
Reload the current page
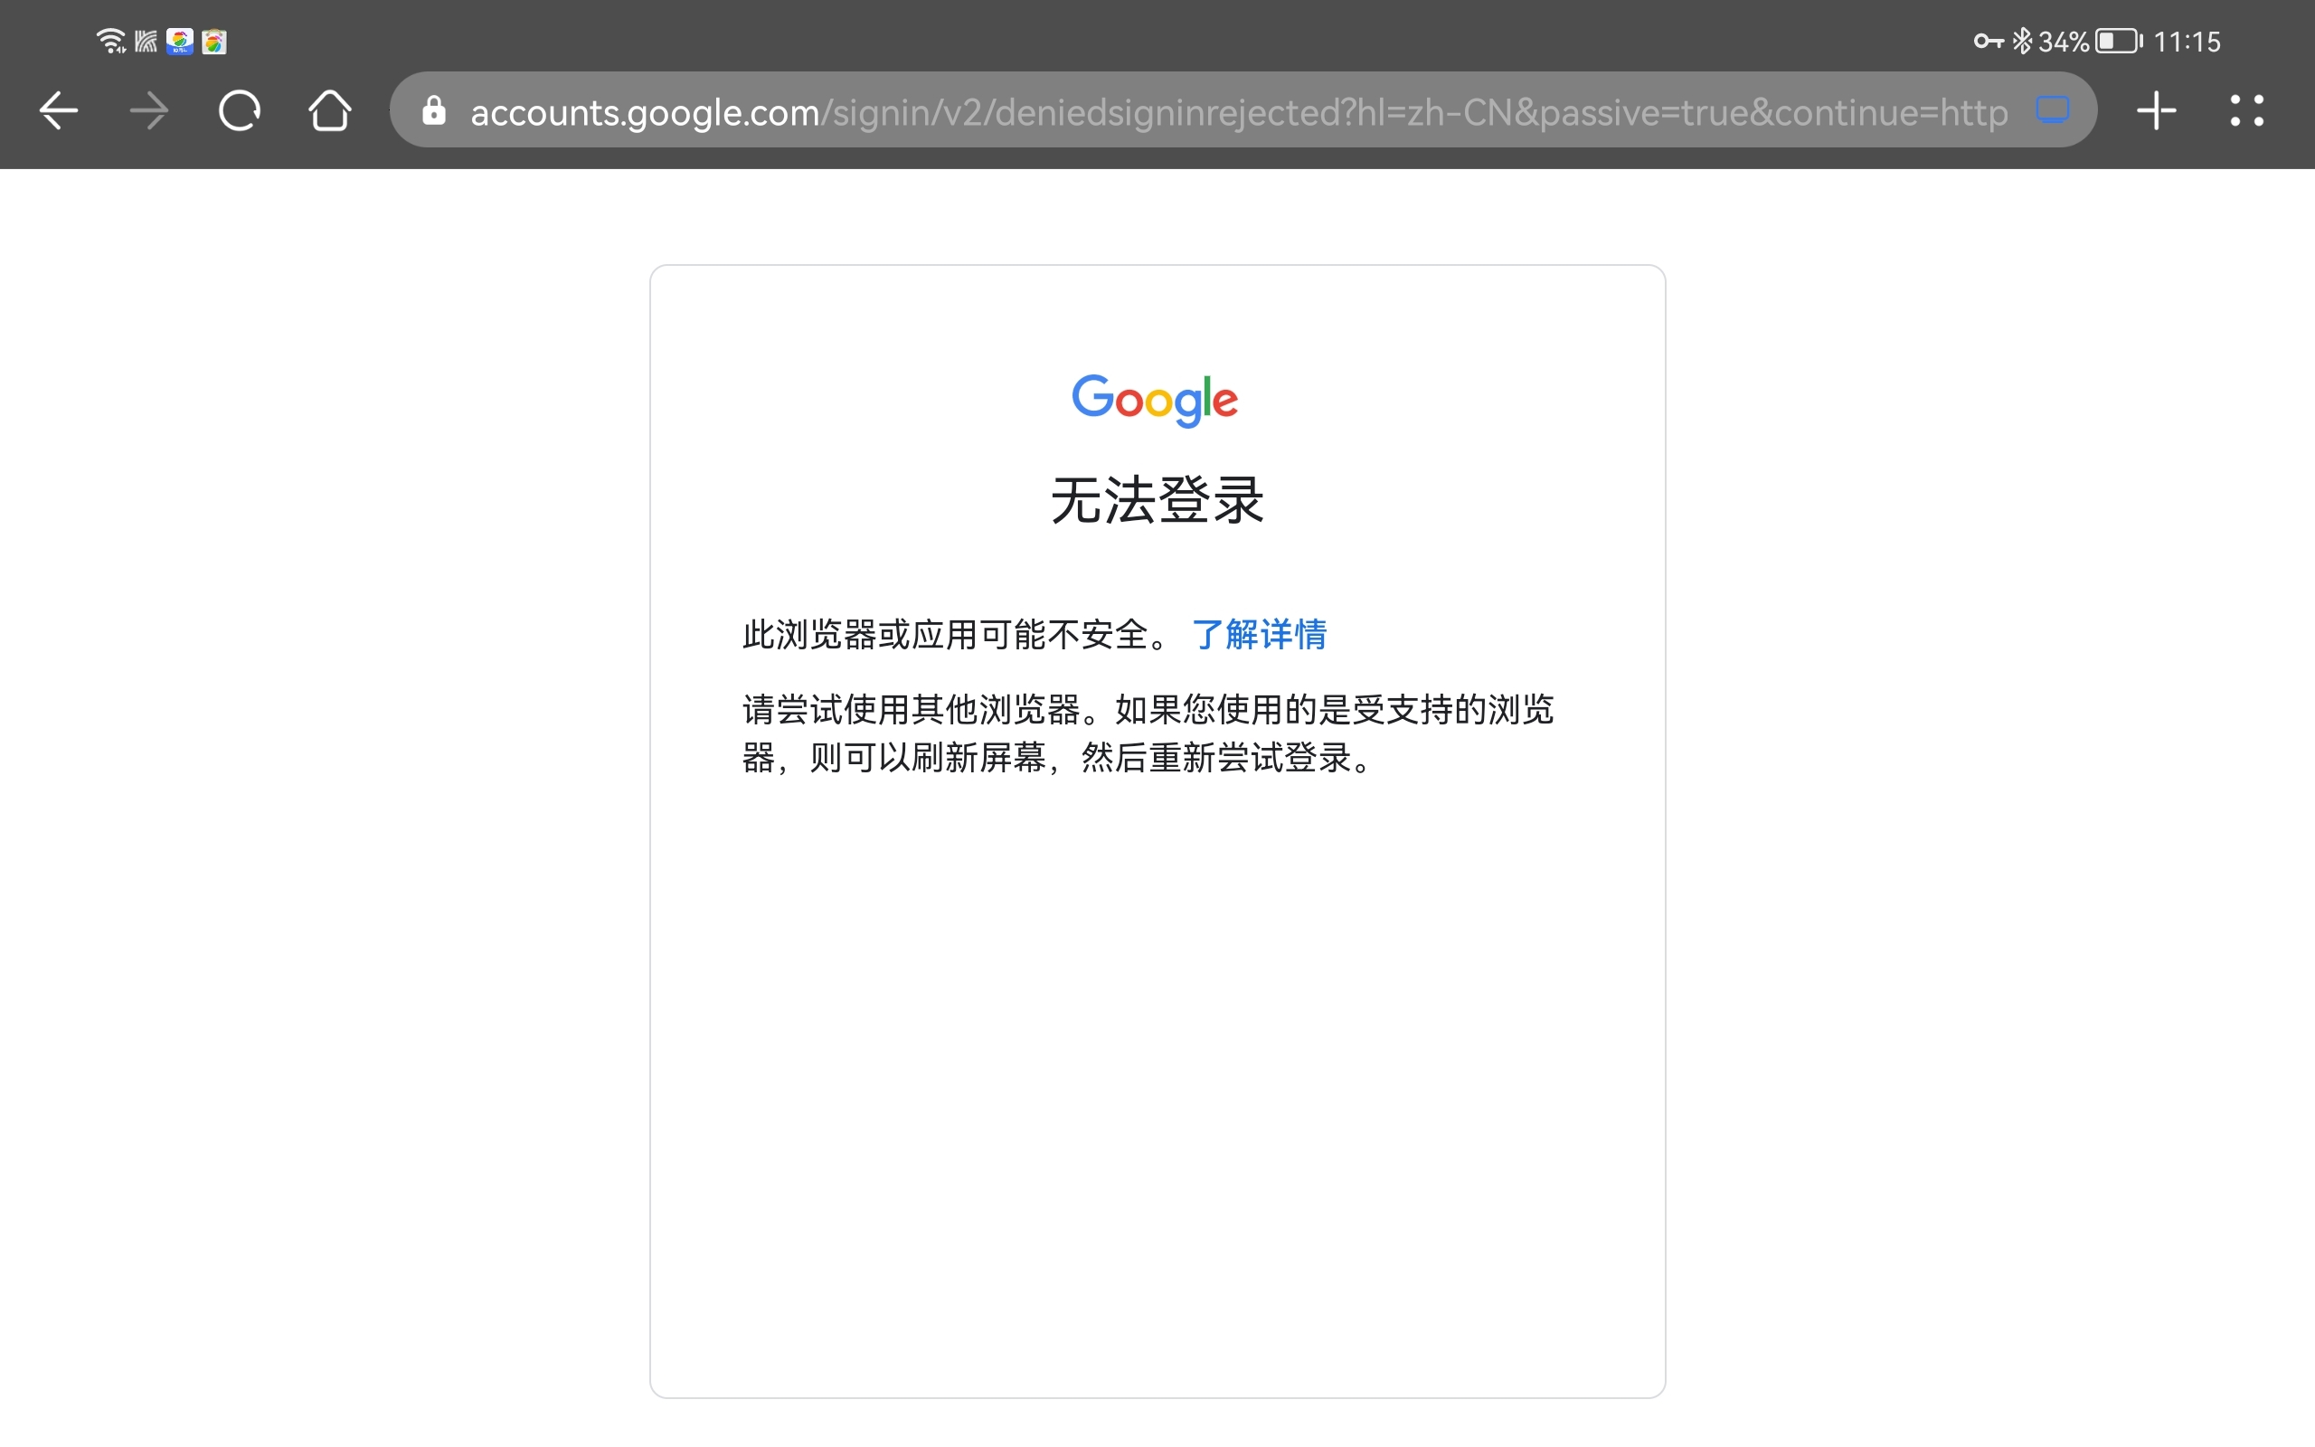point(239,111)
